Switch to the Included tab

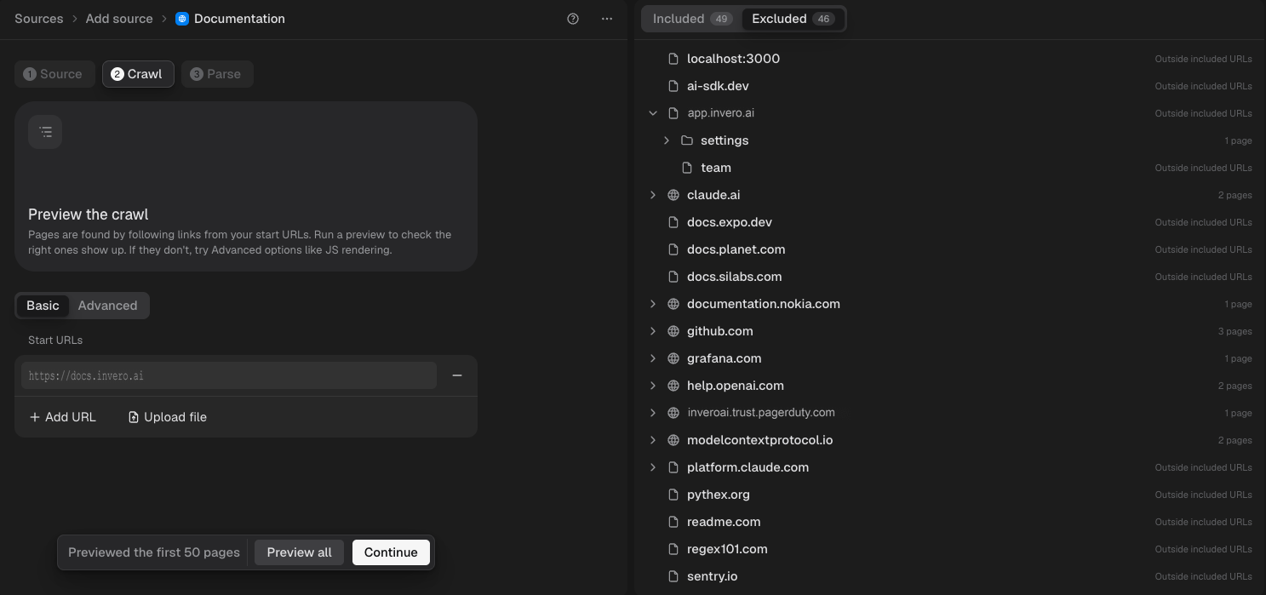(x=692, y=19)
